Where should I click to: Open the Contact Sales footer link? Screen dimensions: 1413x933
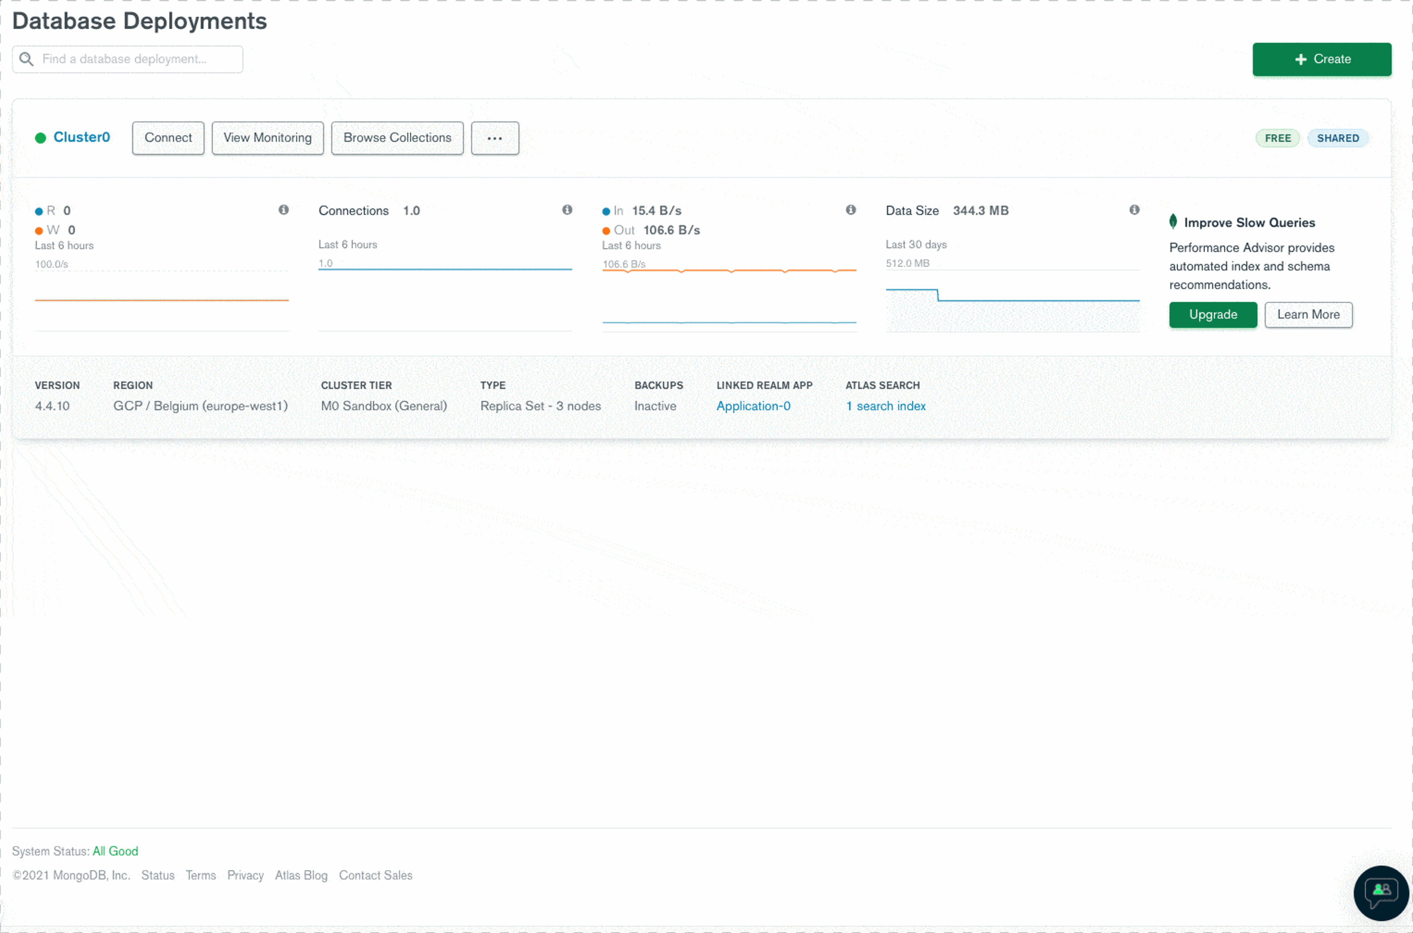pyautogui.click(x=376, y=876)
